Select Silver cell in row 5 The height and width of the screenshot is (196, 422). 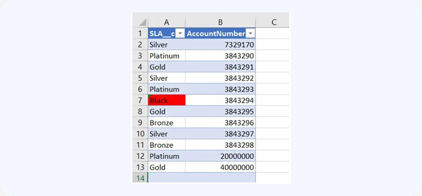[x=167, y=78]
